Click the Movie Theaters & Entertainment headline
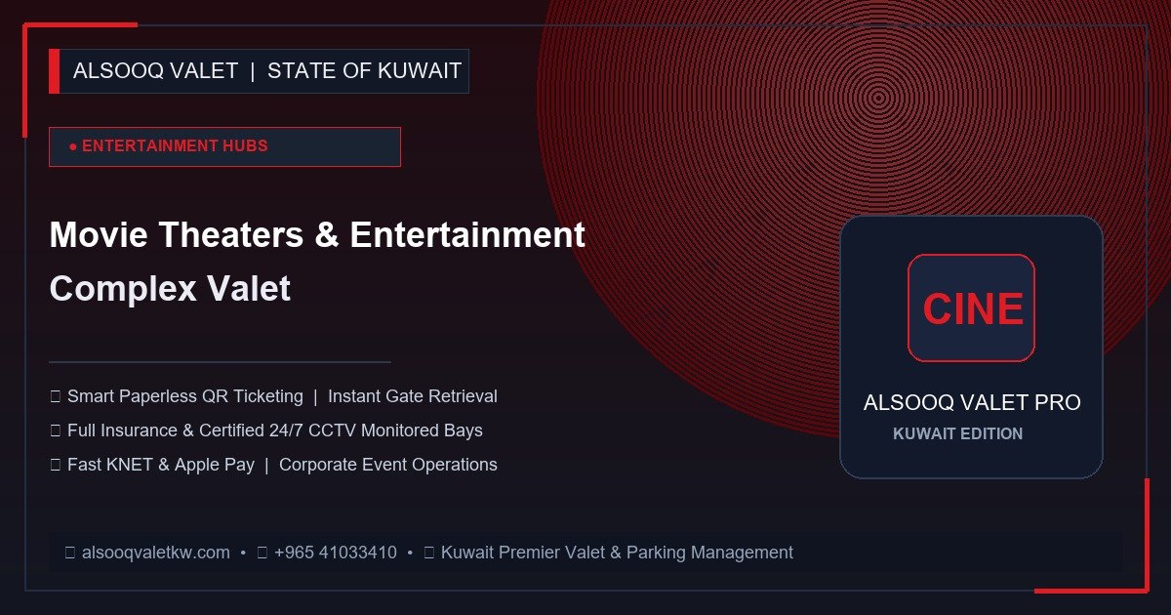1171x615 pixels. point(317,235)
